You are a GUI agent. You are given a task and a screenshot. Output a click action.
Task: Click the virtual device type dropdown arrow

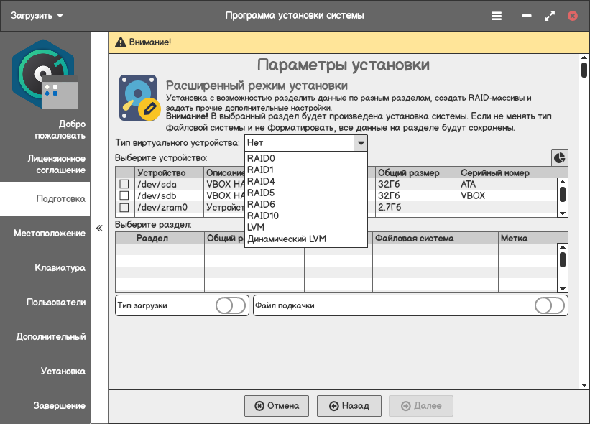coord(361,143)
